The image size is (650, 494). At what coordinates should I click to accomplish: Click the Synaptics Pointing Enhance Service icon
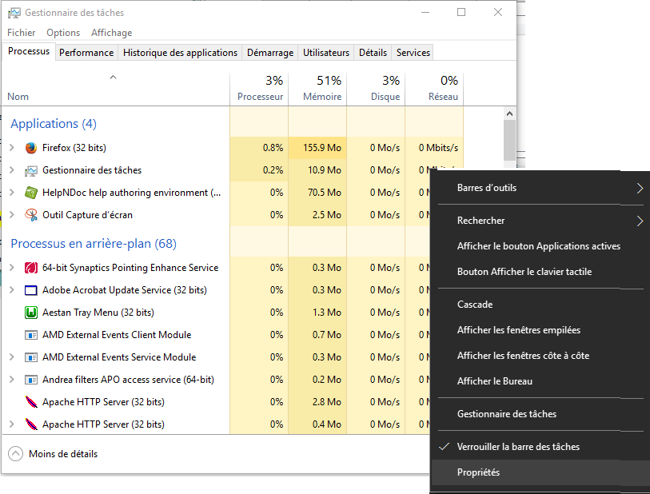pyautogui.click(x=31, y=268)
